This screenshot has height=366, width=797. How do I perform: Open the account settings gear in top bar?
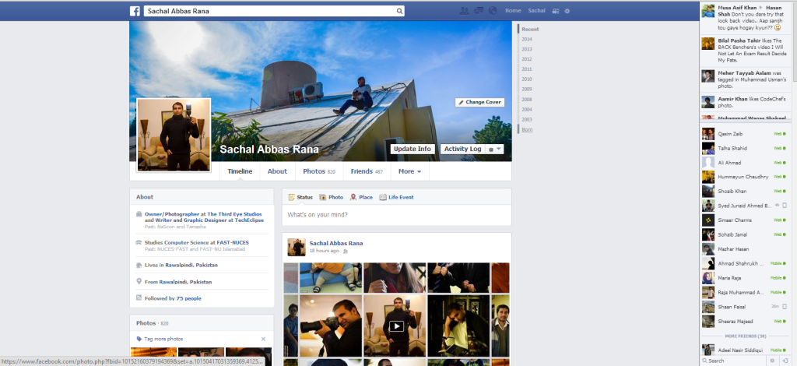point(567,11)
